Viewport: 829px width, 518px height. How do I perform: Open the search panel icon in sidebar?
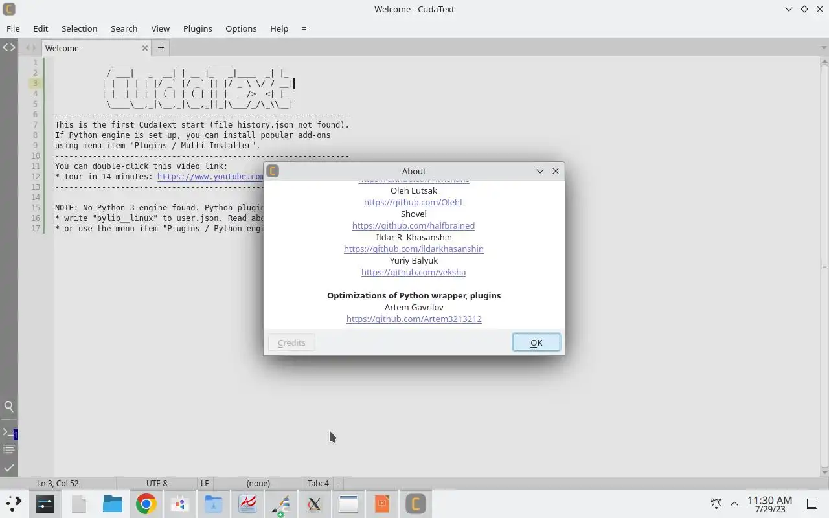(9, 407)
